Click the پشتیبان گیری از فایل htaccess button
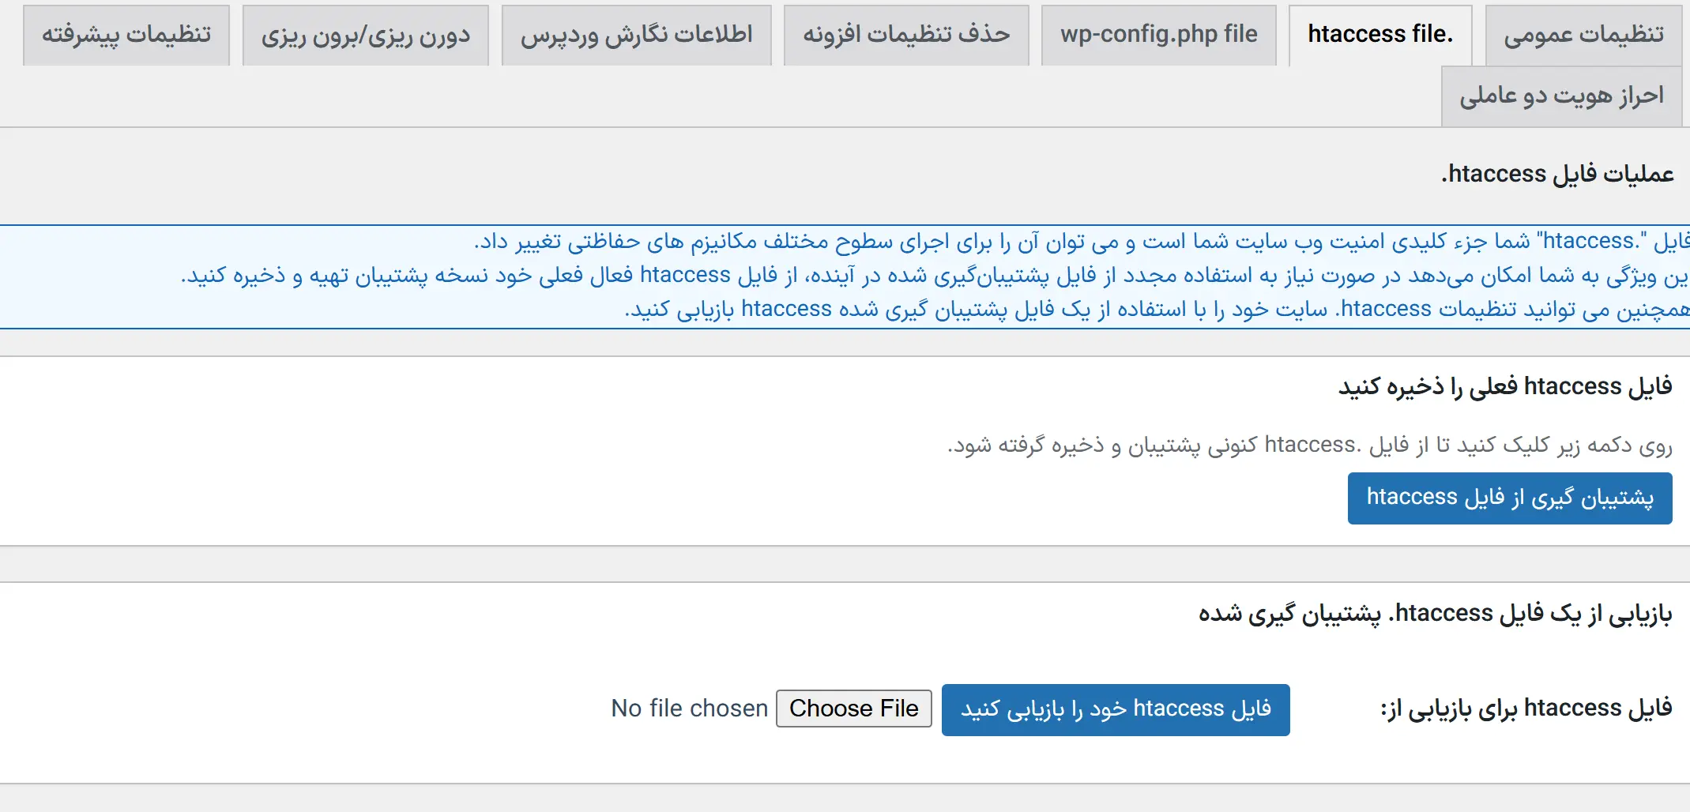Image resolution: width=1690 pixels, height=812 pixels. click(1509, 498)
